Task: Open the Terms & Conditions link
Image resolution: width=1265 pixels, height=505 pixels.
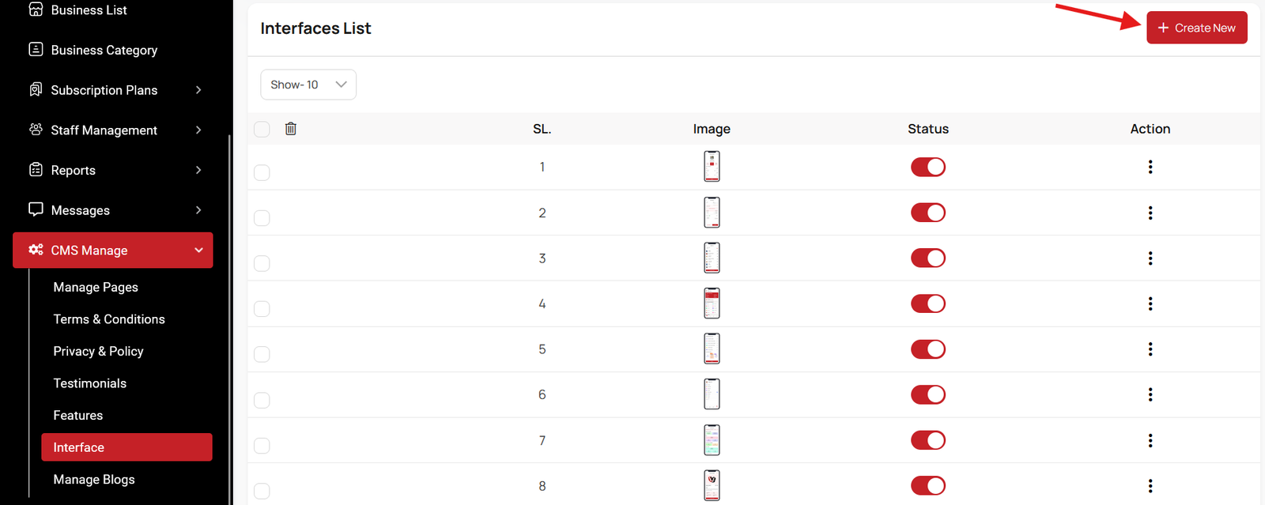Action: 109,319
